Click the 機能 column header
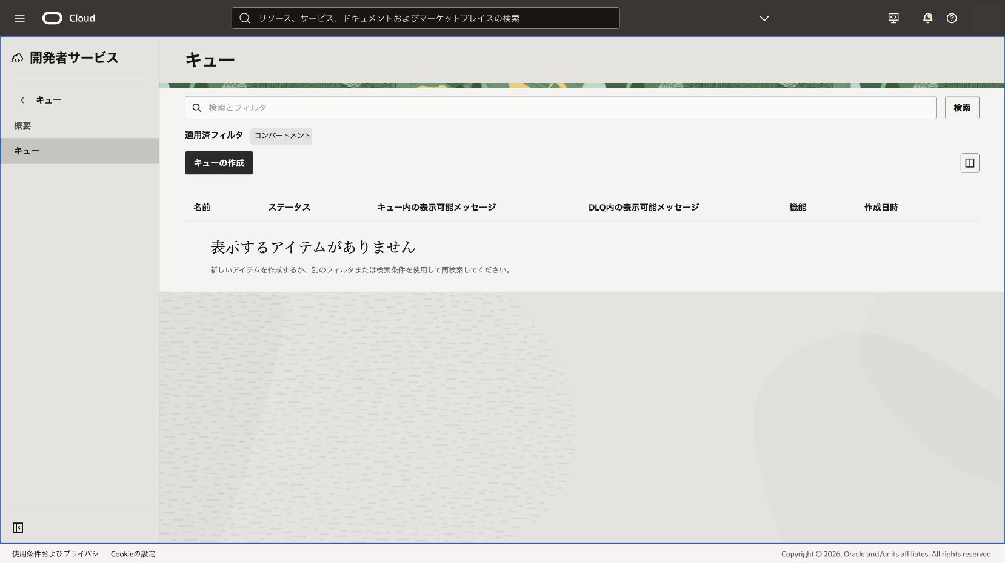Image resolution: width=1005 pixels, height=563 pixels. coord(798,207)
